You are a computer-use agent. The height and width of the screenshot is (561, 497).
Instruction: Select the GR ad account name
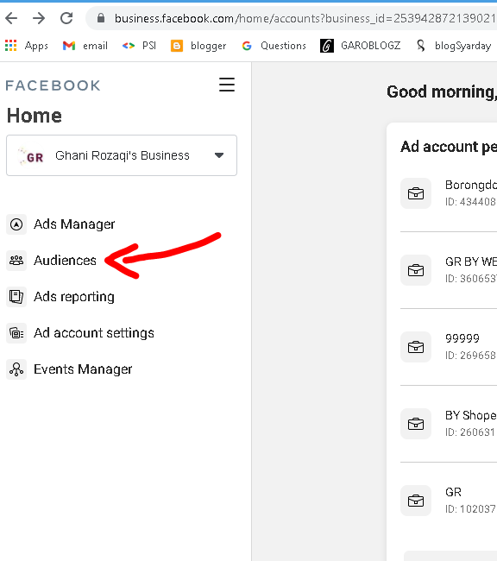(453, 492)
